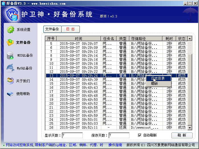199x149 pixels.
Task: Select log row with time 09:49:43
Action: tap(117, 88)
